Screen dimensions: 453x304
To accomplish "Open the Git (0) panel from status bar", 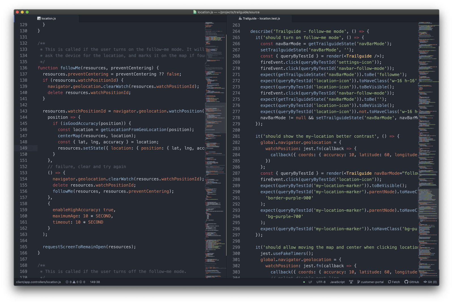I will (x=430, y=282).
